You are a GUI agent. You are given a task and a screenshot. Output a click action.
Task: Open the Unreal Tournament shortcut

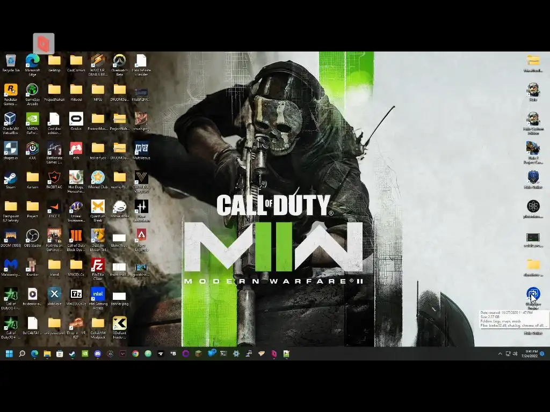pos(76,210)
